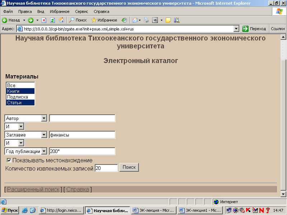Open the Вид menu
The width and height of the screenshot is (287, 215).
(x=41, y=11)
